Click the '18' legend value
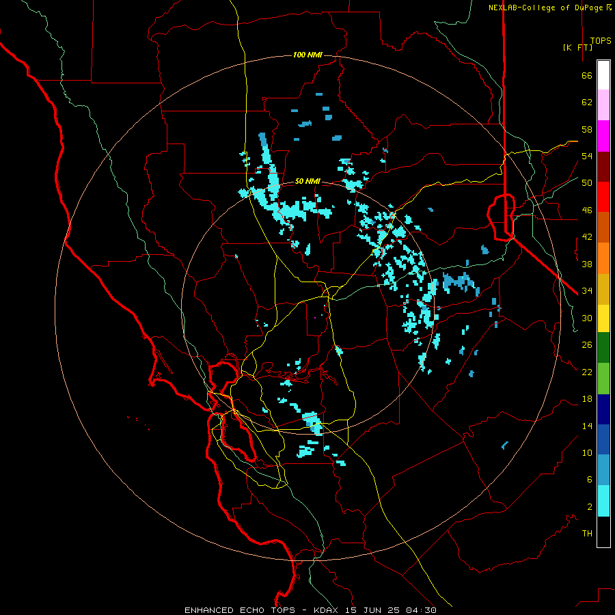 587,399
